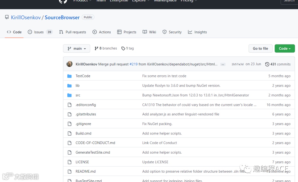Viewport: 298px width, 182px height.
Task: Open the Projects tab
Action: 127,32
